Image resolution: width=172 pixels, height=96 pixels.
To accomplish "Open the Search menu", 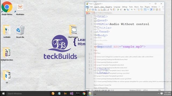I will click(97, 7).
